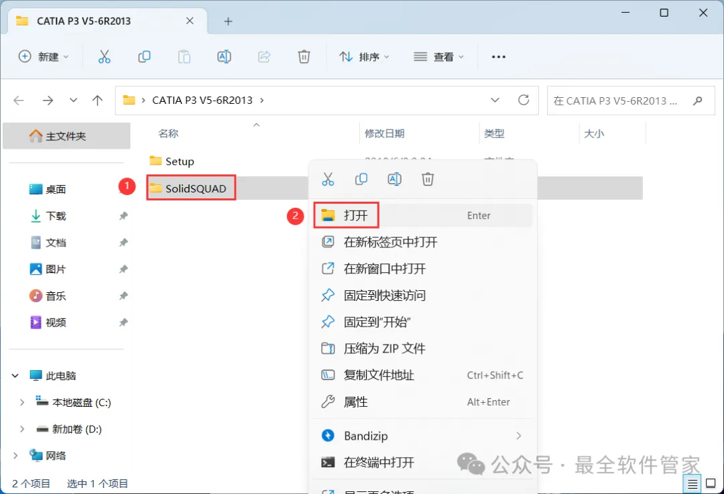This screenshot has width=724, height=494.
Task: Switch to large icons view in status bar
Action: (x=711, y=484)
